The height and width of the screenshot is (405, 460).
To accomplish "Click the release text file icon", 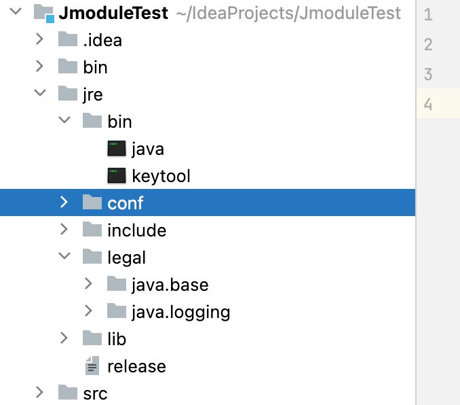I will pyautogui.click(x=92, y=366).
